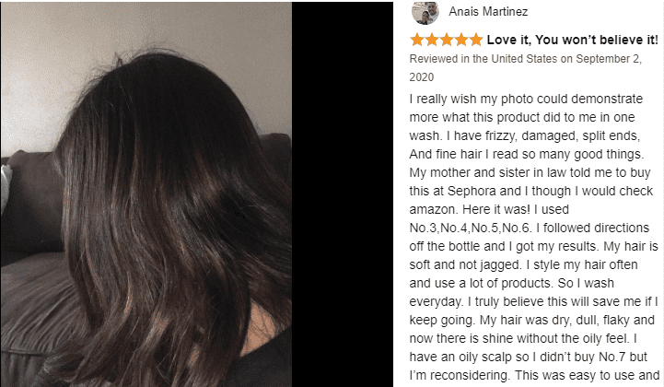The image size is (664, 387).
Task: Click the first rating star
Action: pos(417,40)
